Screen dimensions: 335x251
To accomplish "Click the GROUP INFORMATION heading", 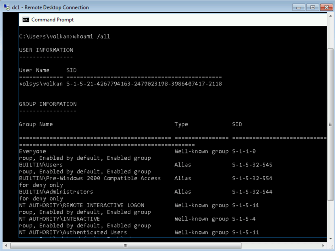I will tap(48, 104).
